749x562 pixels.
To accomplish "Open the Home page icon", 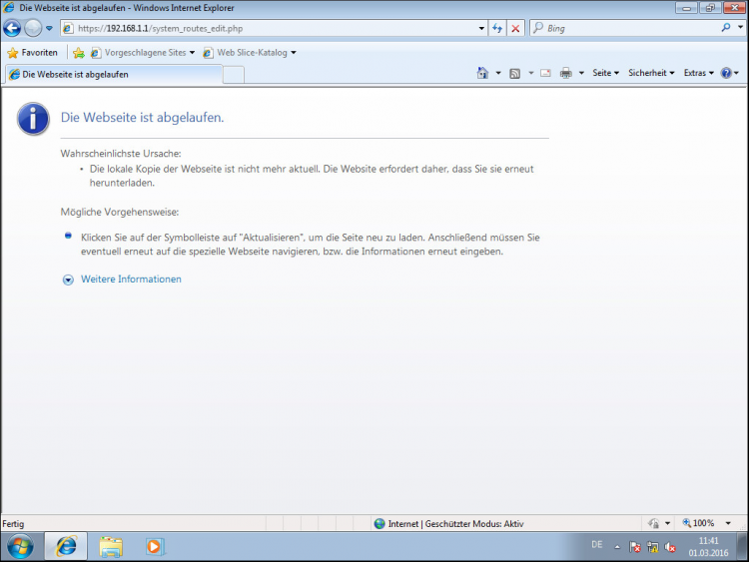I will point(482,73).
